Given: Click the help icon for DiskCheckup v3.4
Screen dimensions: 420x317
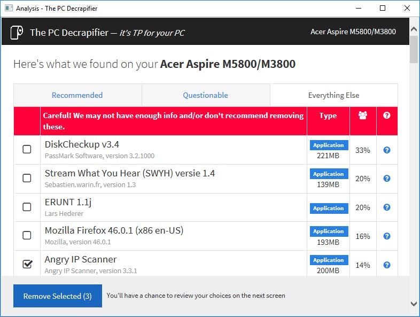Looking at the screenshot, I should coord(387,150).
